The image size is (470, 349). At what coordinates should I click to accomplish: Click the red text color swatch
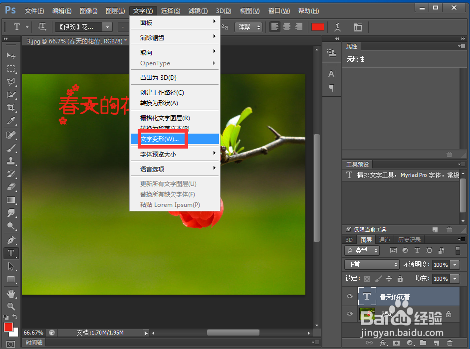click(318, 27)
